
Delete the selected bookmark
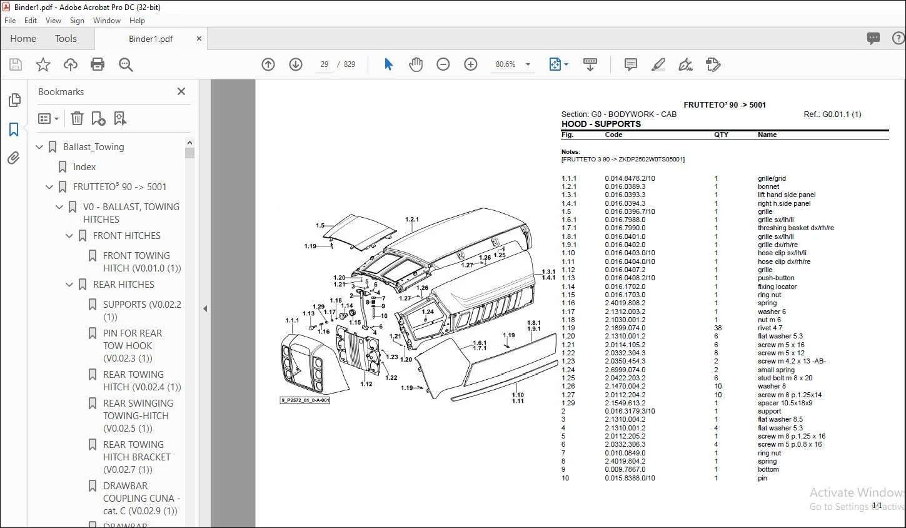[77, 118]
